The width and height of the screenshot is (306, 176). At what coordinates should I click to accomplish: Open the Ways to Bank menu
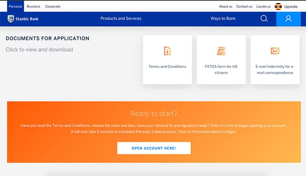click(223, 18)
